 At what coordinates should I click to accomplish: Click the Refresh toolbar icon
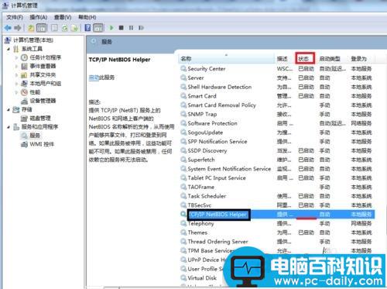[x=65, y=28]
